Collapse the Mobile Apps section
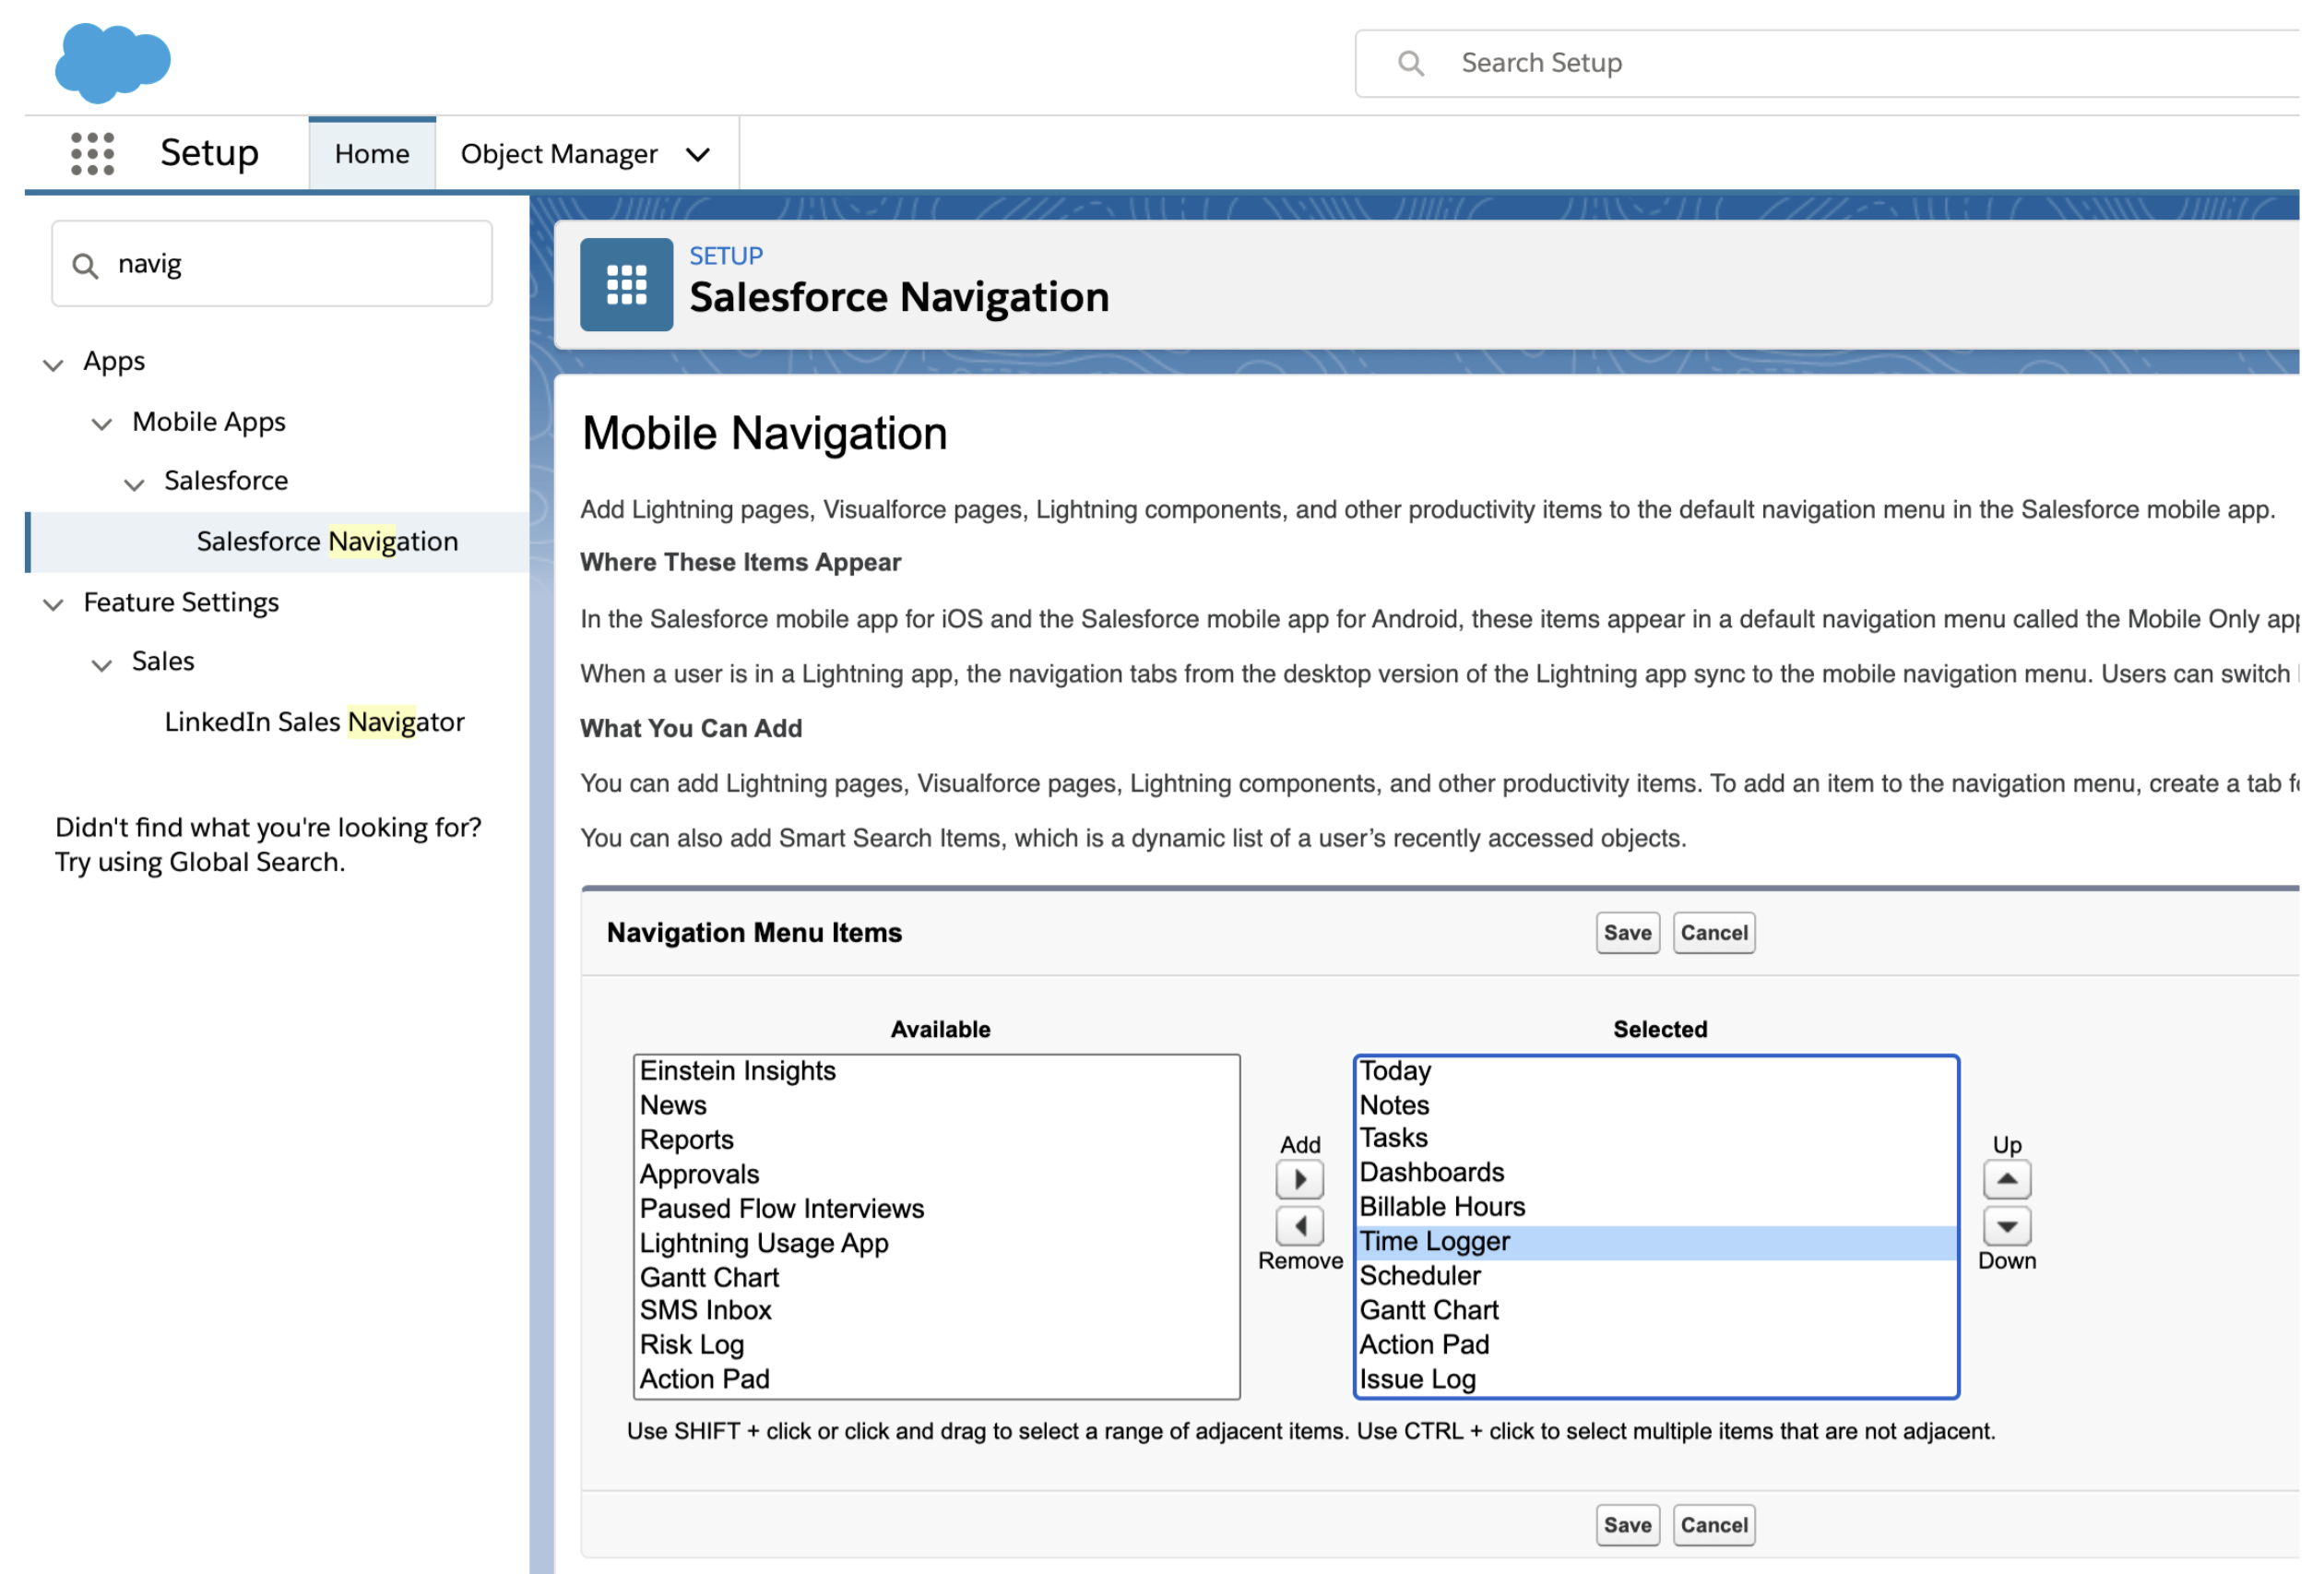The image size is (2324, 1574). click(x=101, y=423)
